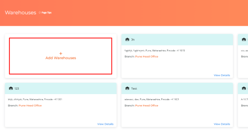Click Pune Head Office branch on 123 card
This screenshot has height=140, width=248.
click(x=30, y=105)
